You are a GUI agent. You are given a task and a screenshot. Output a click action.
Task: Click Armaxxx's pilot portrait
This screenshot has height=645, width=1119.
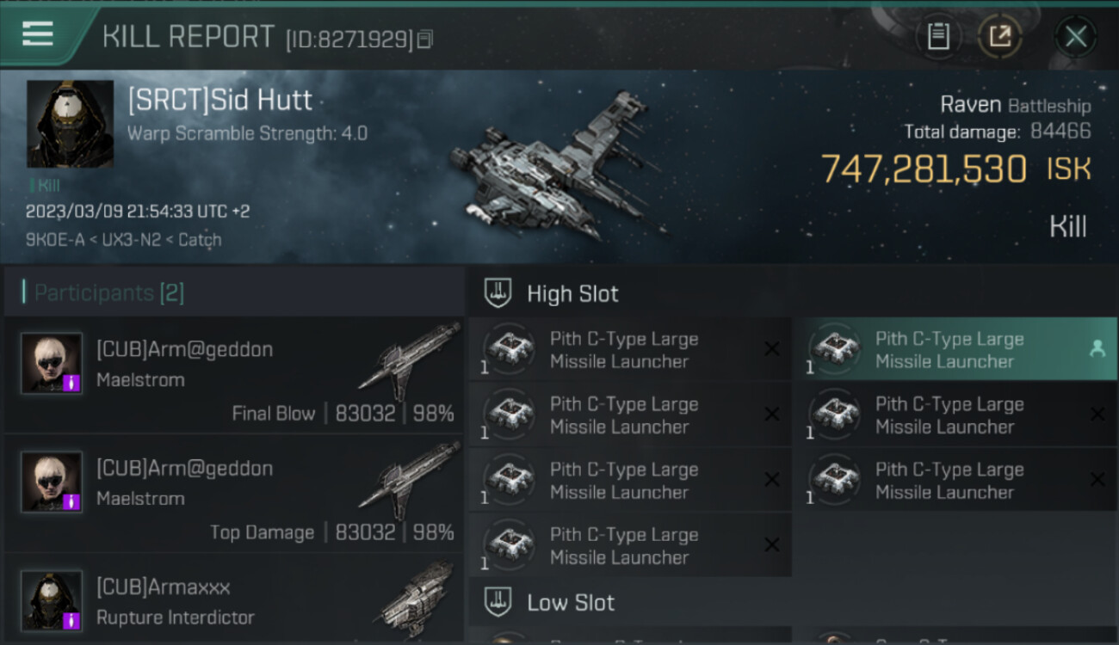click(x=52, y=599)
